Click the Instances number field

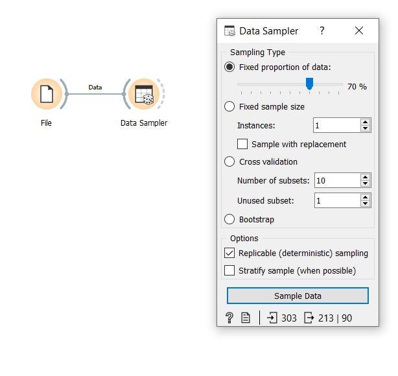(x=337, y=125)
